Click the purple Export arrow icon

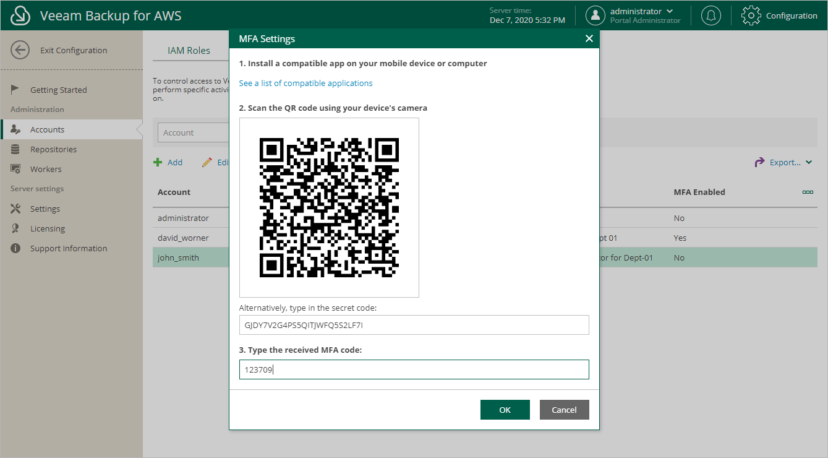(759, 162)
